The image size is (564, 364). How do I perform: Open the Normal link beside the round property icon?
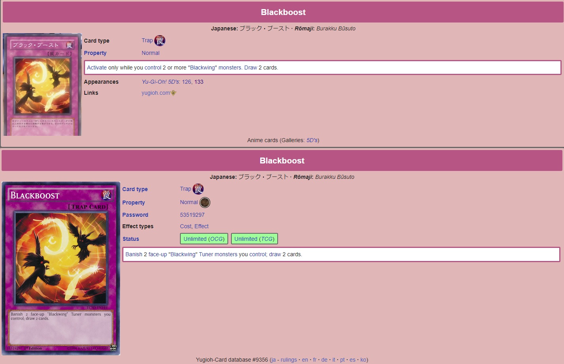(x=189, y=202)
